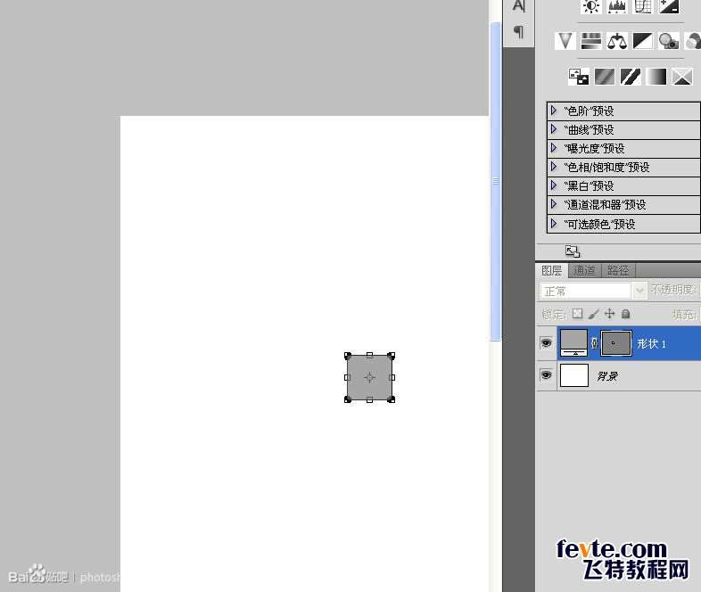Add a Posterize adjustment
Screen dimensions: 701x592
click(605, 77)
